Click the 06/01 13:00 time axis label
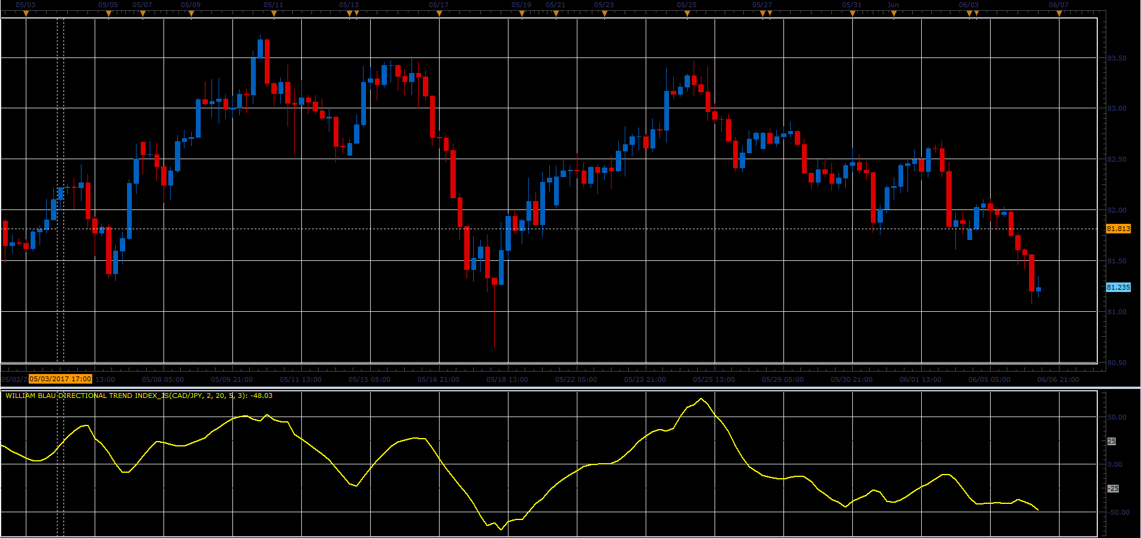Image resolution: width=1141 pixels, height=538 pixels. (921, 379)
